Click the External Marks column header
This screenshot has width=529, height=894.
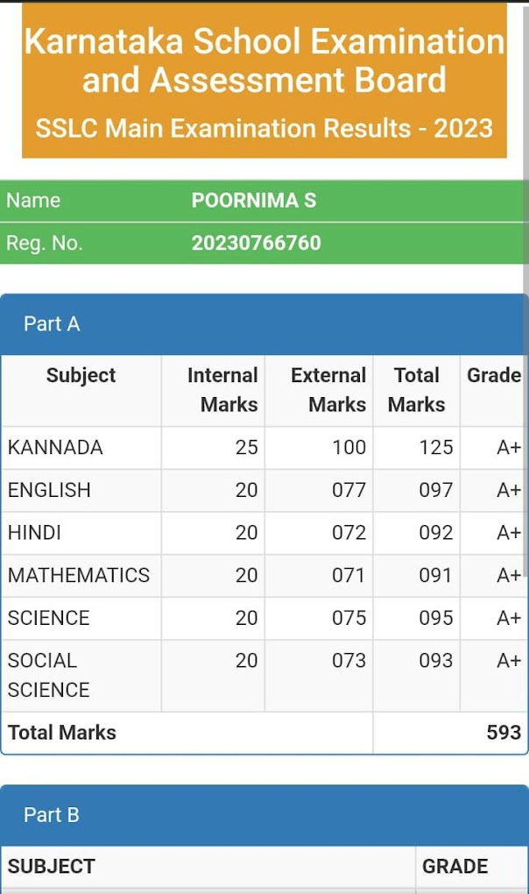click(328, 390)
